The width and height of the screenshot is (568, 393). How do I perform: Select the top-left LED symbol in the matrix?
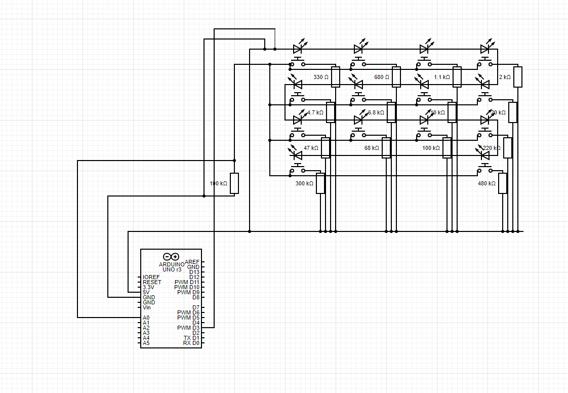click(300, 46)
